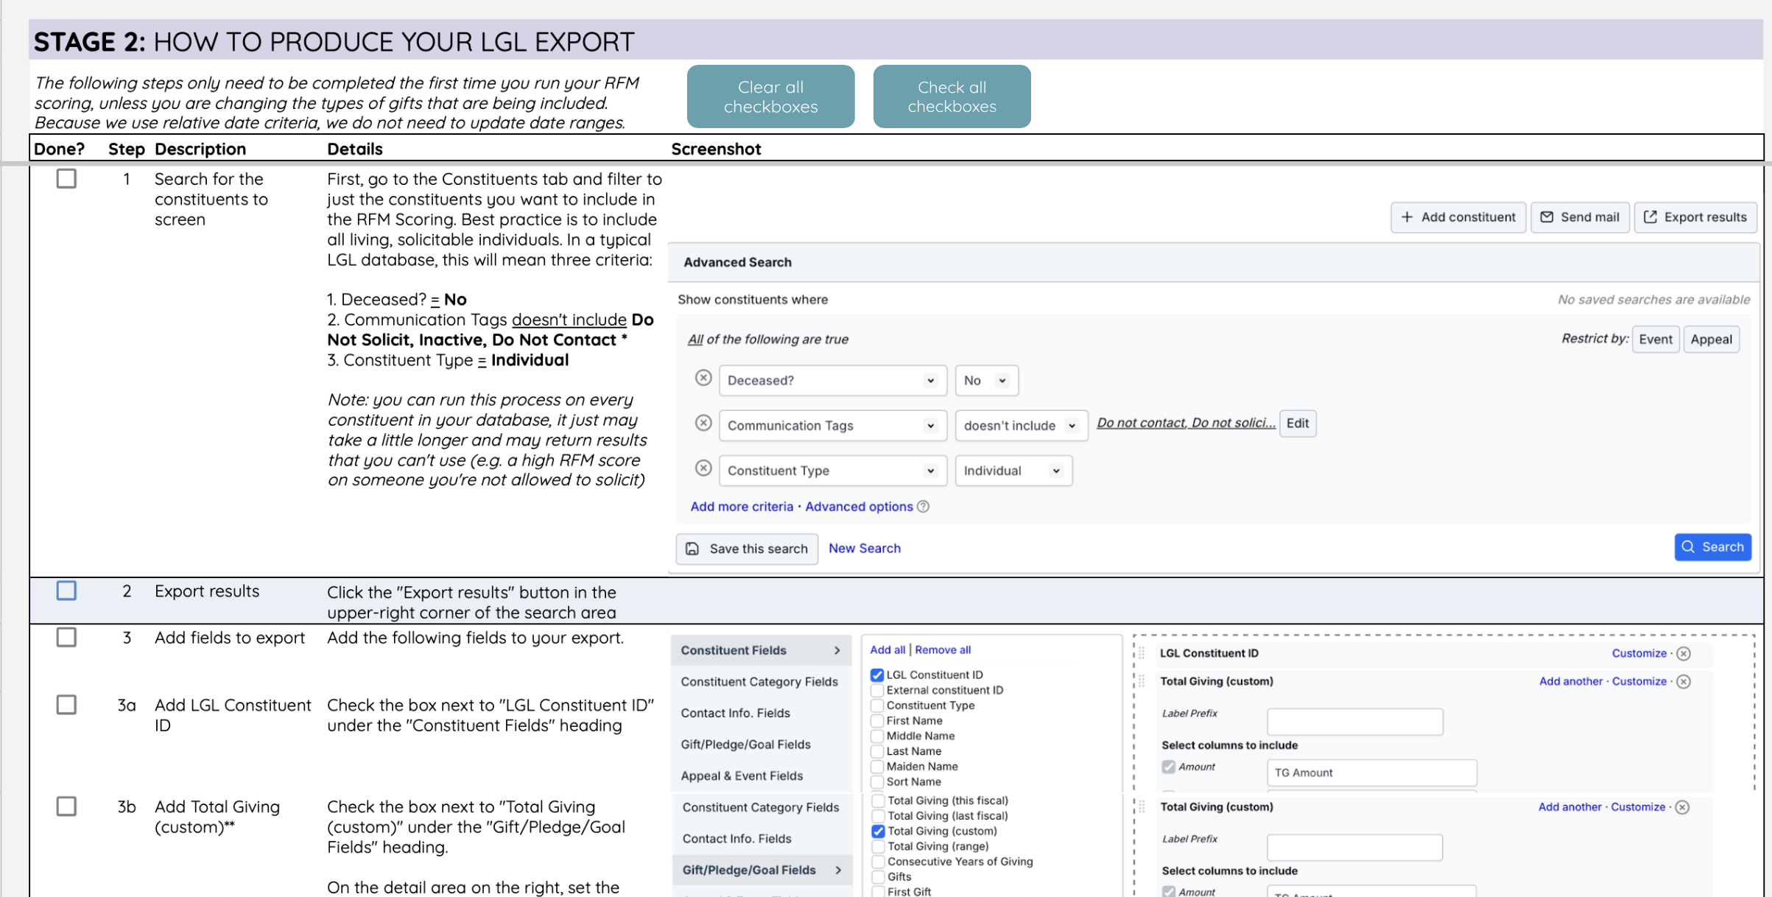
Task: Click the help icon beside Advanced options
Action: 924,507
